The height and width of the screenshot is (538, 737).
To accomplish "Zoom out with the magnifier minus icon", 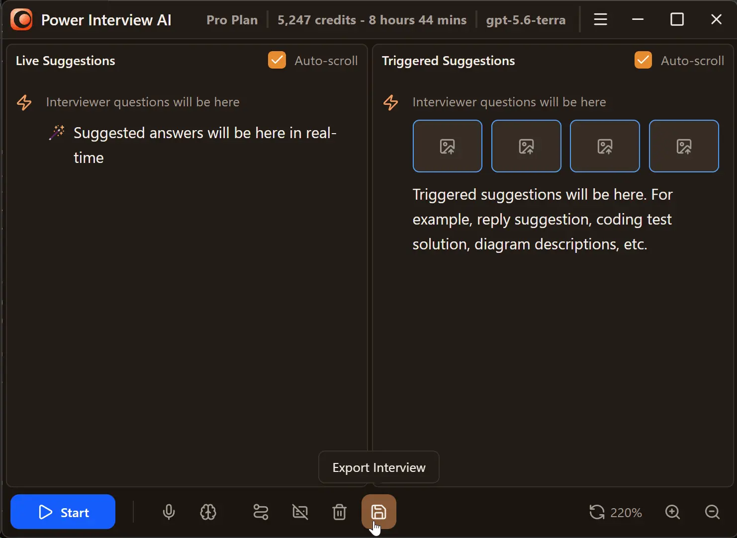I will coord(712,512).
